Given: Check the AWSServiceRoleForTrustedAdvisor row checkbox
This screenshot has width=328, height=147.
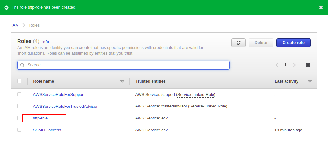Looking at the screenshot, I should tap(19, 106).
